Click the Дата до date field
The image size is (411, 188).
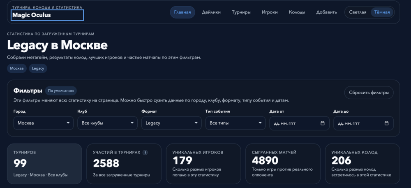[363, 123]
